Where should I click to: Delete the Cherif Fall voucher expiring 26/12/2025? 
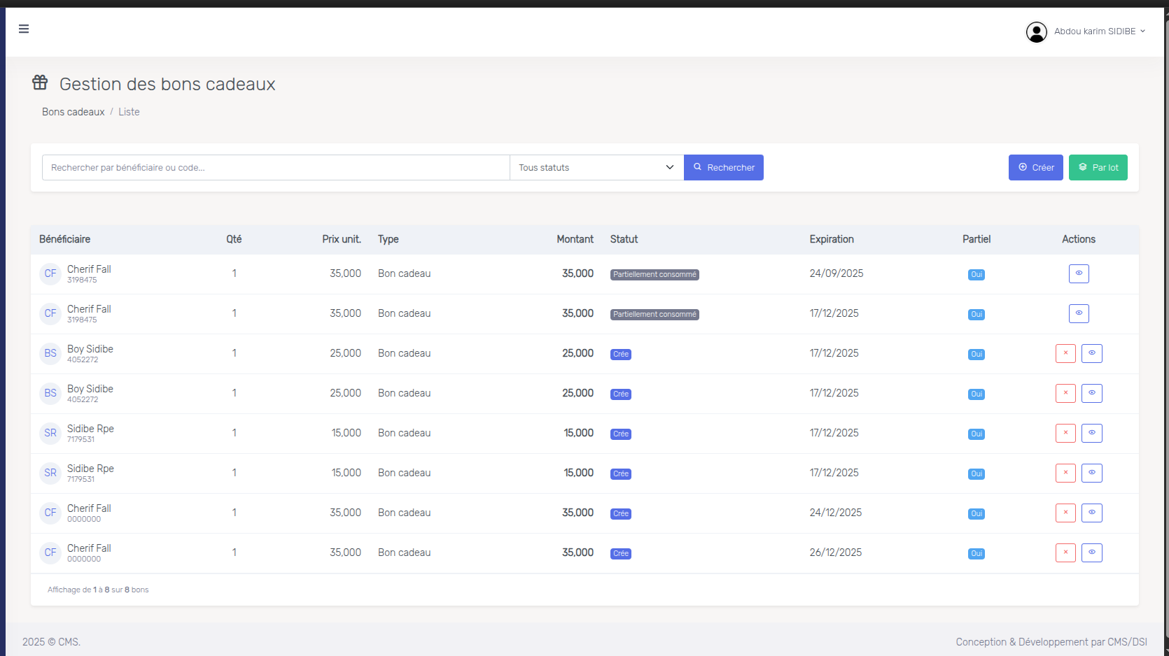(x=1065, y=552)
